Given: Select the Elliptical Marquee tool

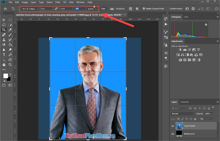Looking at the screenshot, I should point(10,20).
